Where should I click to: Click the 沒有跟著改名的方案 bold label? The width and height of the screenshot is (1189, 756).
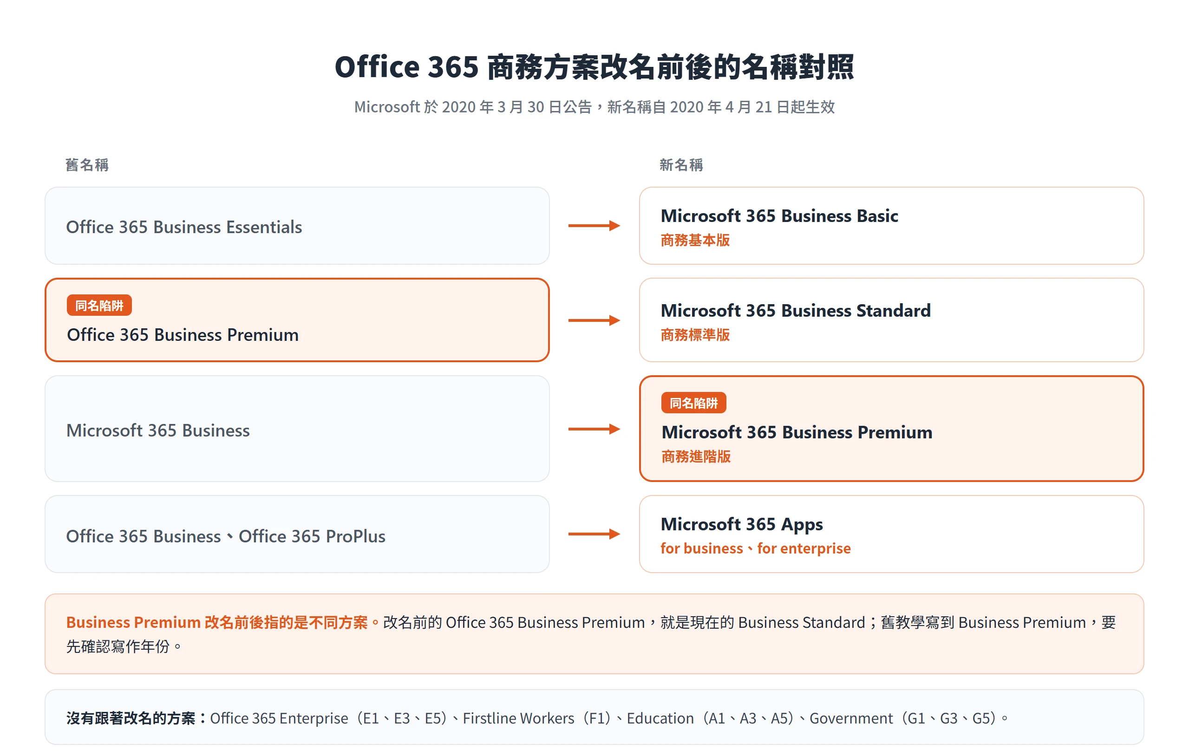coord(137,718)
